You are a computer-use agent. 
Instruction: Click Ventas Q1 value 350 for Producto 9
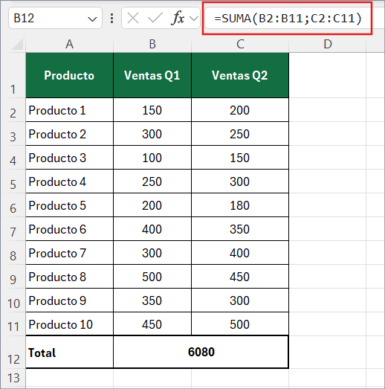click(x=152, y=300)
